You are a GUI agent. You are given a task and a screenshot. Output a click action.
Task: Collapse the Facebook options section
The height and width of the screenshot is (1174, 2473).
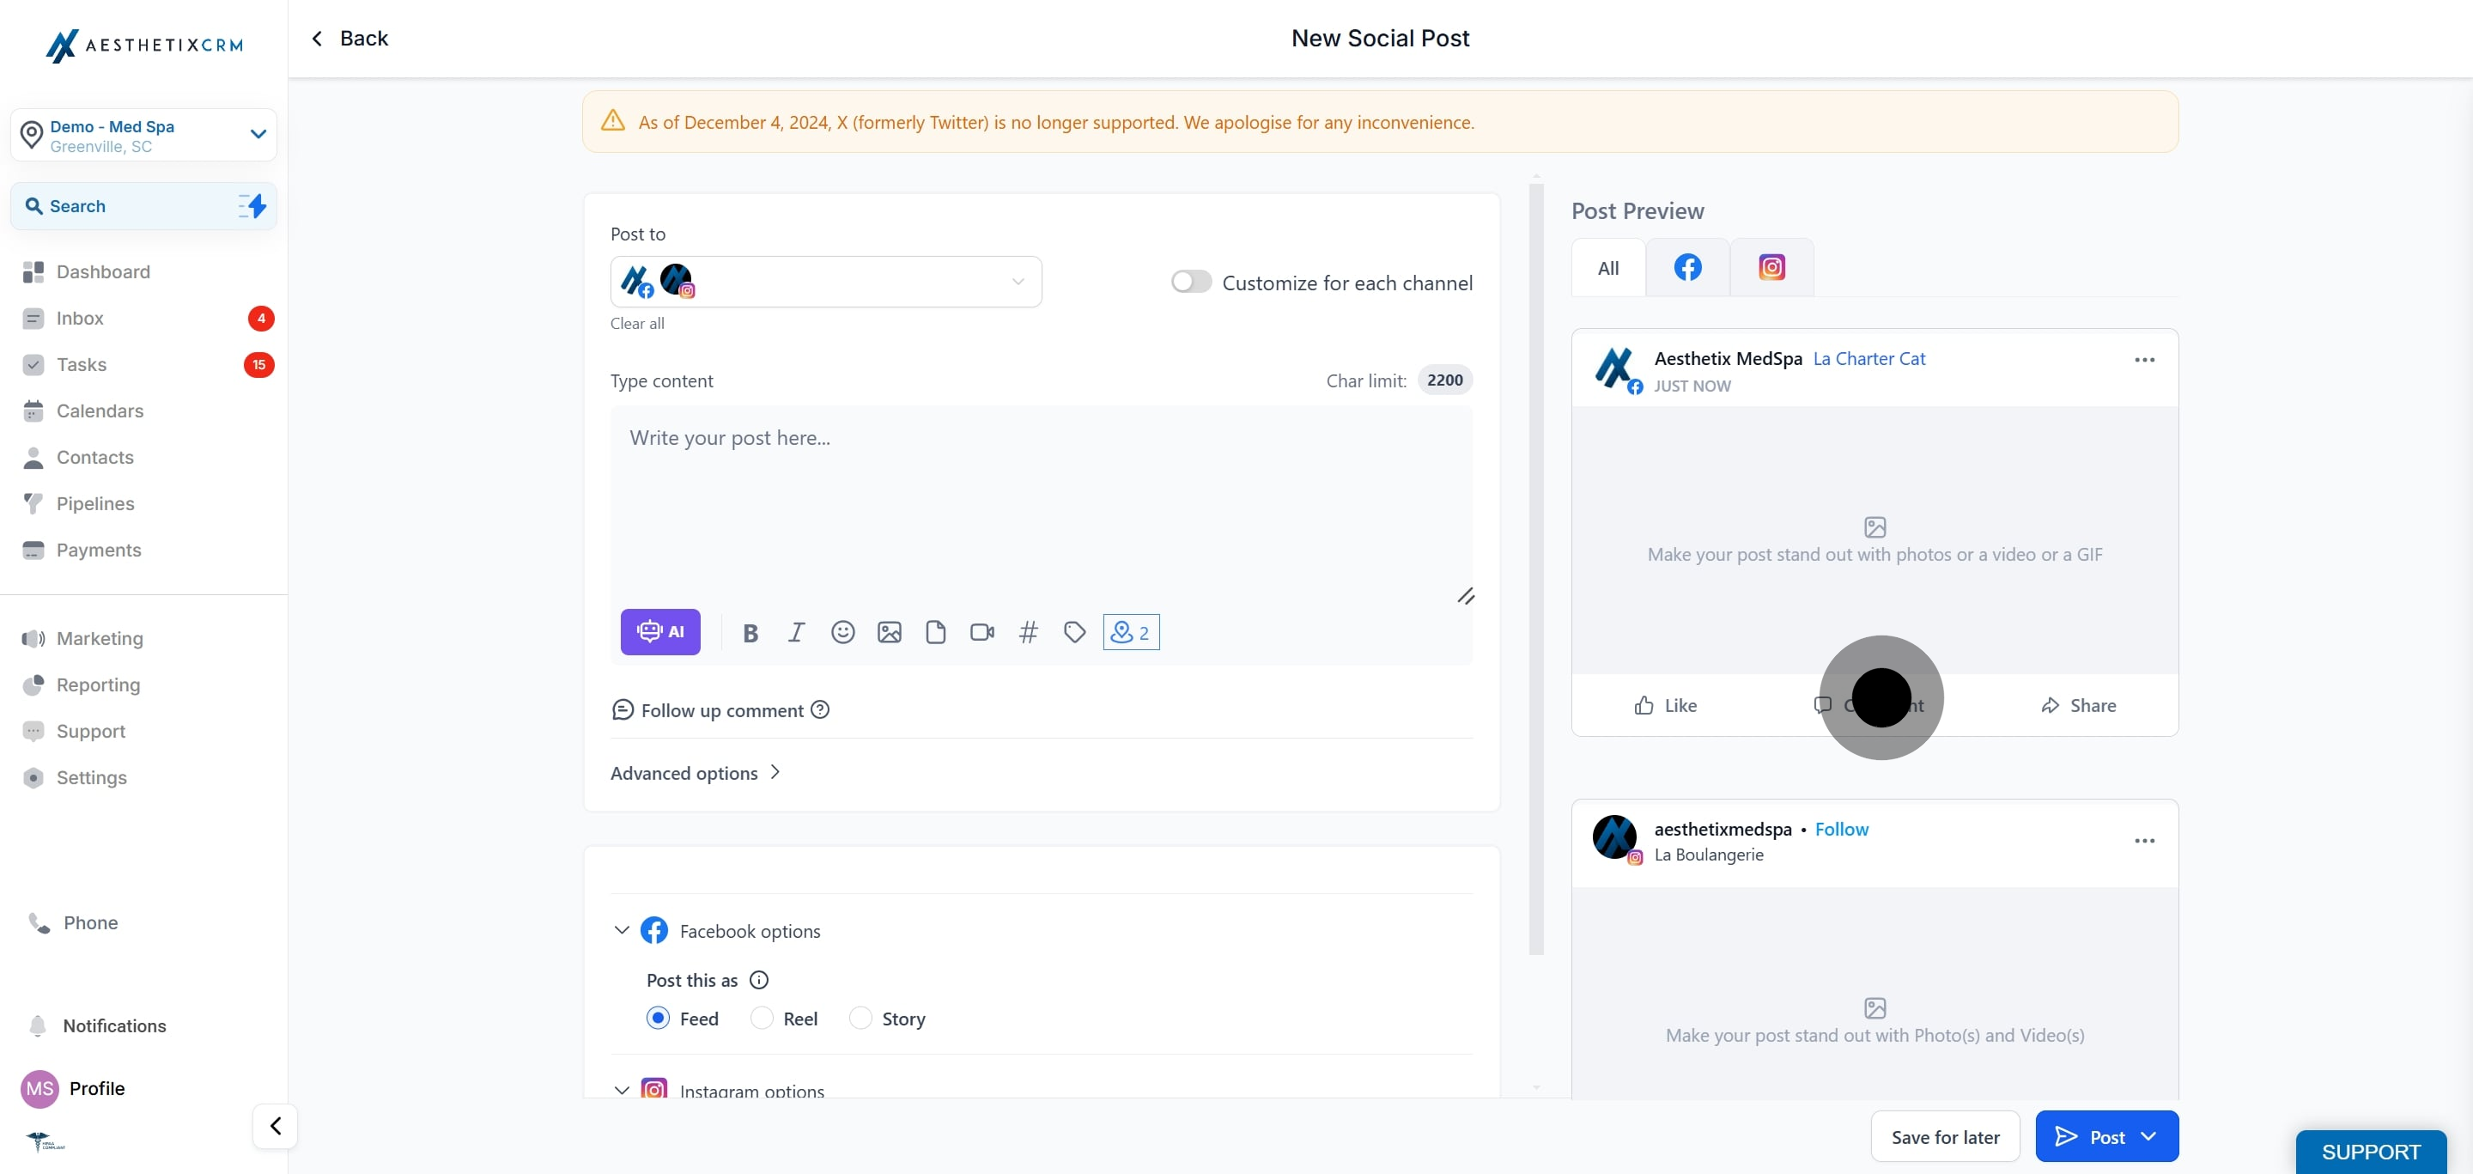tap(621, 930)
